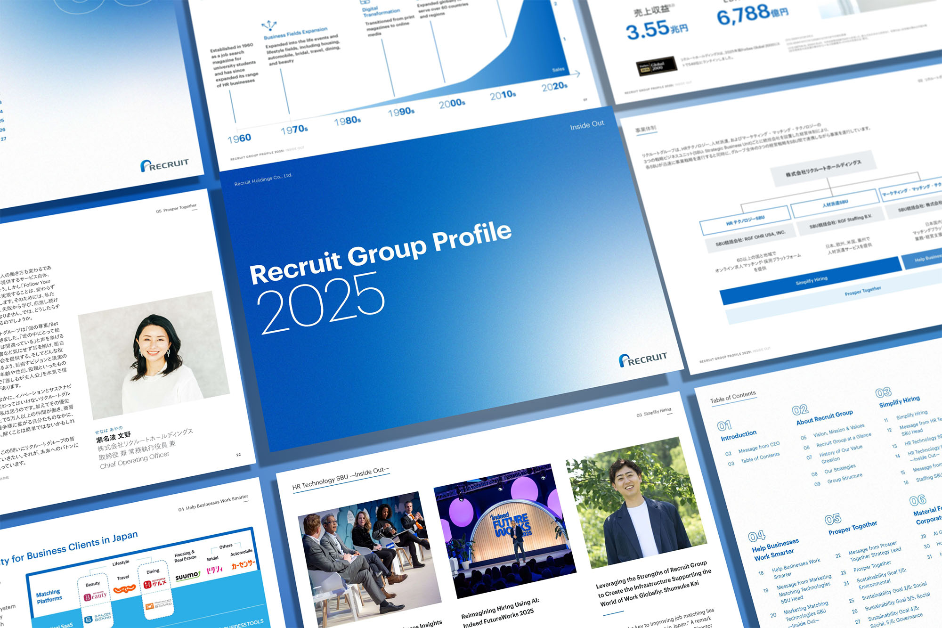Click the Hot Pepper Gourmet dining logo

(x=155, y=584)
